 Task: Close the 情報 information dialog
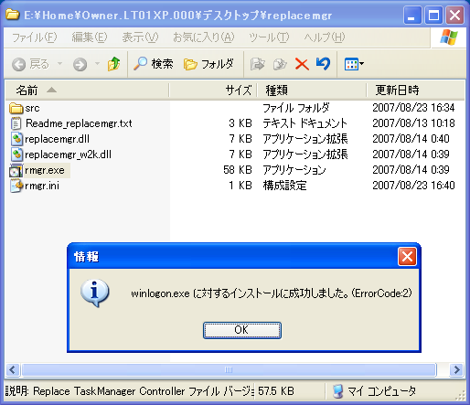(407, 257)
